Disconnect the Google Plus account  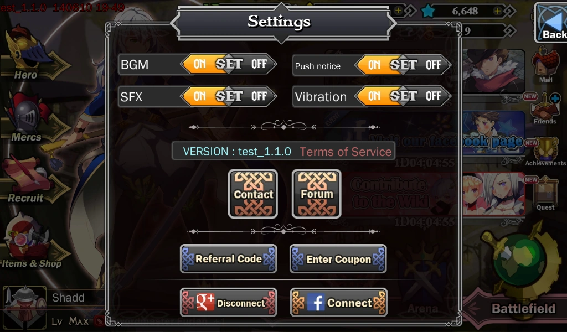[229, 302]
